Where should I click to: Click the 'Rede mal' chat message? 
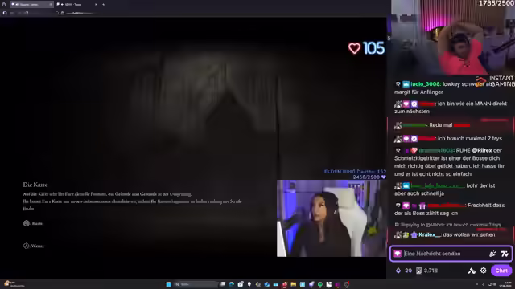click(x=441, y=125)
